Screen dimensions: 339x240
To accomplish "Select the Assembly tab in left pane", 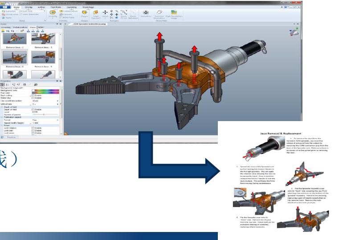I will point(6,27).
